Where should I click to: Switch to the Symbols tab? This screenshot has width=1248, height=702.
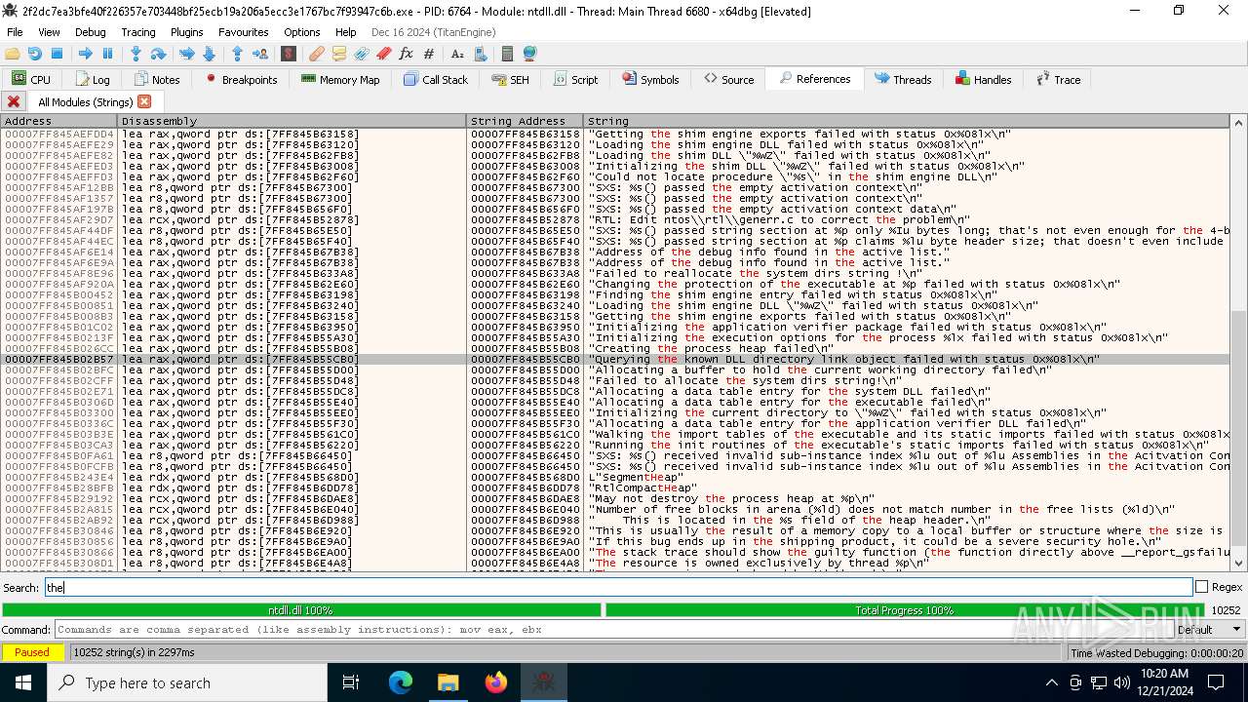click(x=650, y=79)
